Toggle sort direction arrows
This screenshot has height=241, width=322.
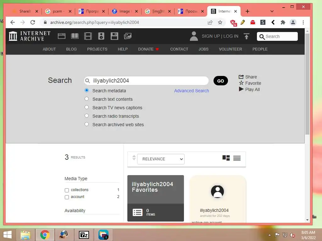(x=134, y=158)
